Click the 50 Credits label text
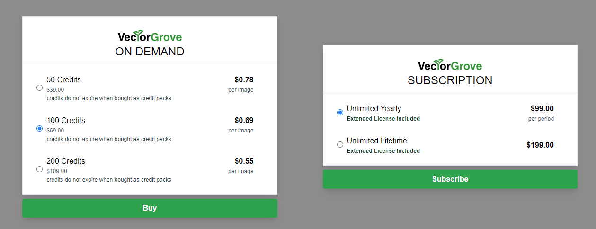This screenshot has width=596, height=229. pyautogui.click(x=63, y=79)
